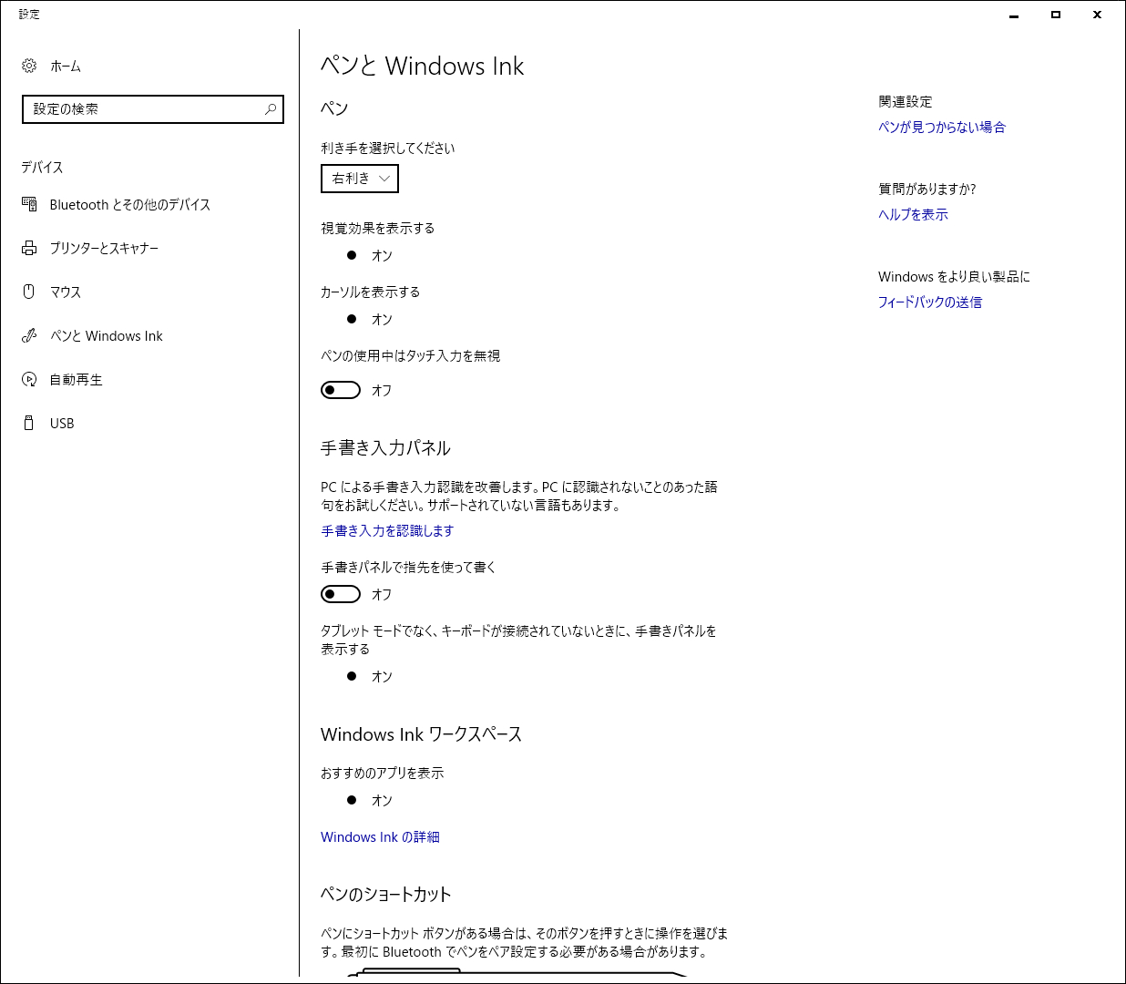Minimize the 設定 window
This screenshot has height=984, width=1126.
pos(1014,15)
